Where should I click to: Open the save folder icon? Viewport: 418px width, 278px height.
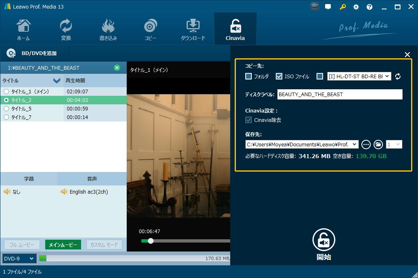click(378, 144)
